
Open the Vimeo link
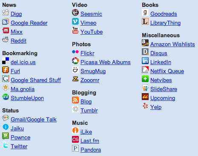[x=89, y=23]
